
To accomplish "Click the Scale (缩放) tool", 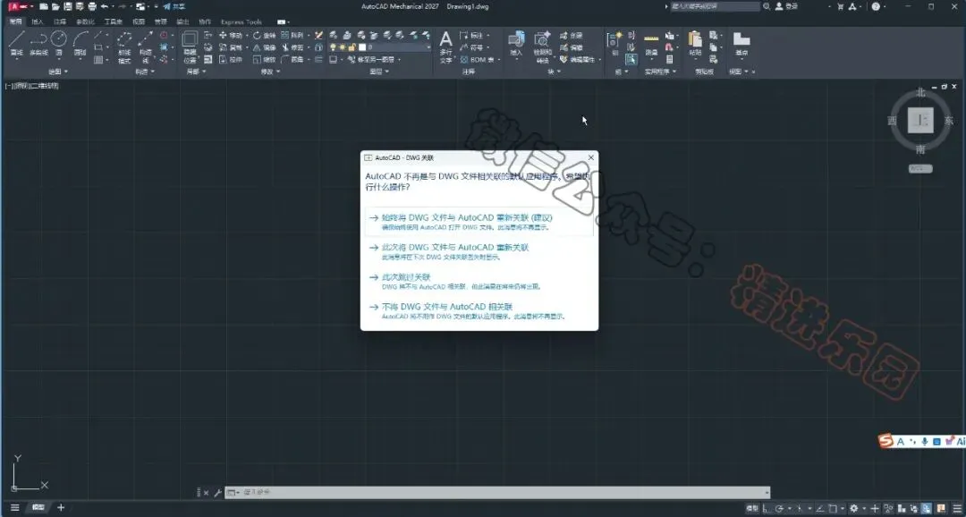I will pos(264,60).
